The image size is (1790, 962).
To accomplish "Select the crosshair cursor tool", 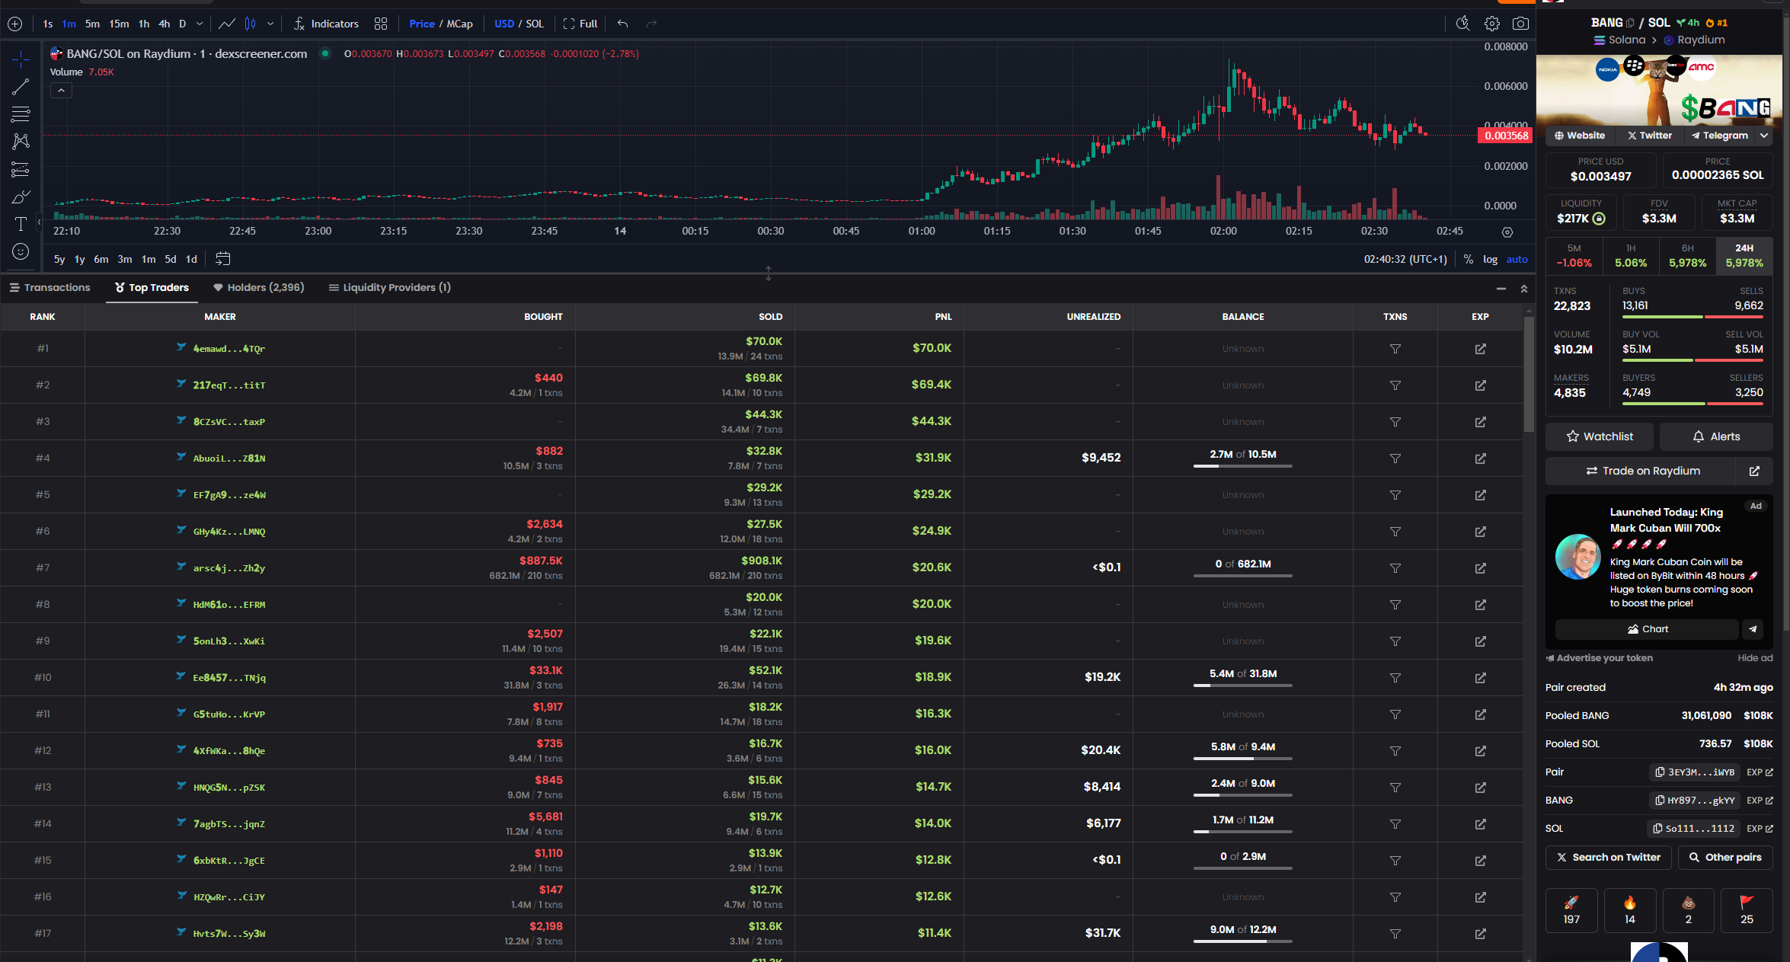I will pyautogui.click(x=21, y=59).
